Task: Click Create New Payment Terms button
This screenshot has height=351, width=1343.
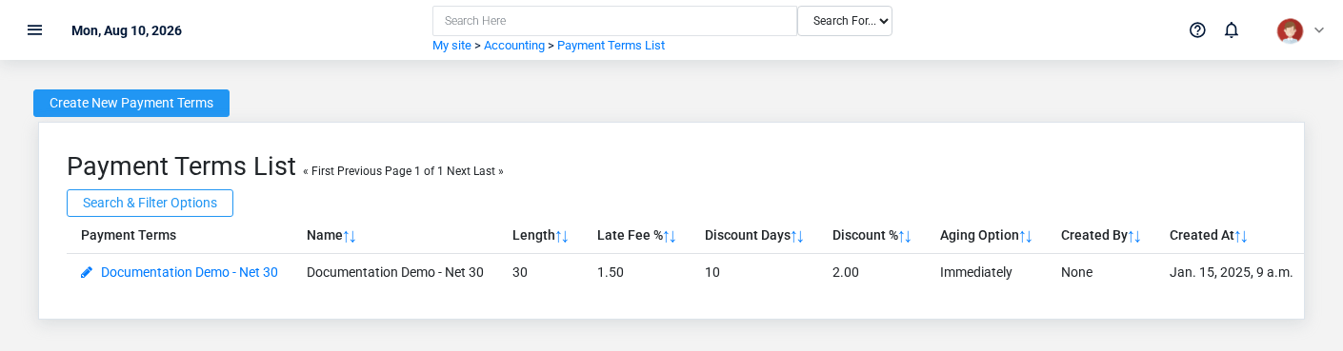Action: pyautogui.click(x=131, y=103)
